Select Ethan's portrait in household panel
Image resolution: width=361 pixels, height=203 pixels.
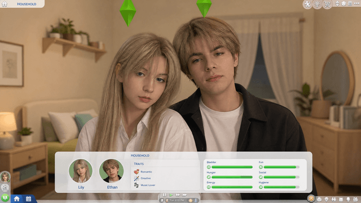(112, 171)
